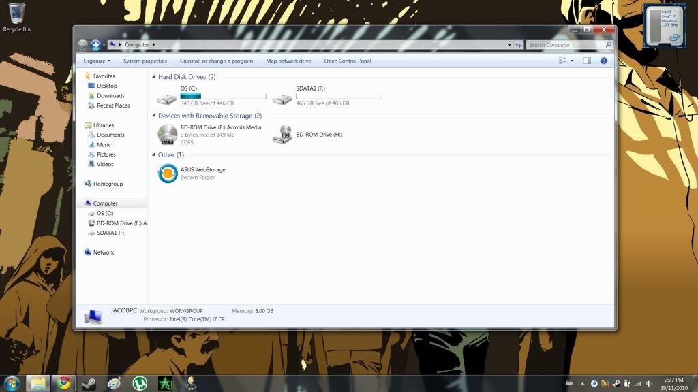Open the green game icon in taskbar
698x392 pixels.
(x=166, y=384)
